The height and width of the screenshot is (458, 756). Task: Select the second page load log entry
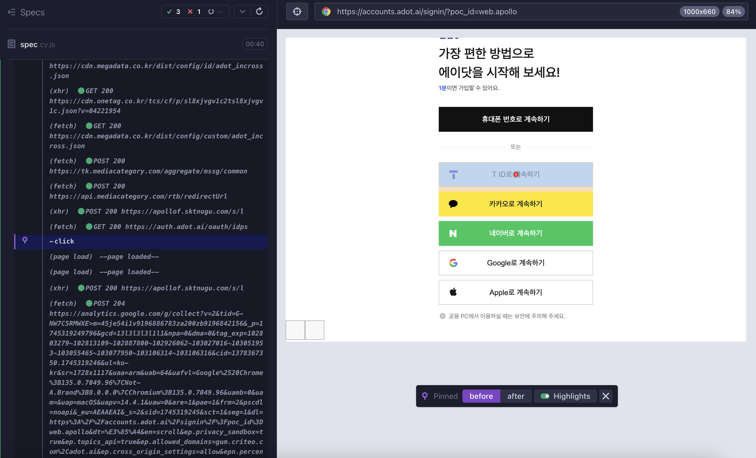tap(104, 272)
